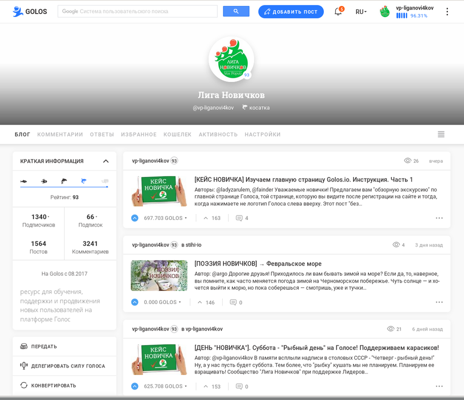Open notifications bell with 5 badge
The image size is (464, 400).
(338, 11)
